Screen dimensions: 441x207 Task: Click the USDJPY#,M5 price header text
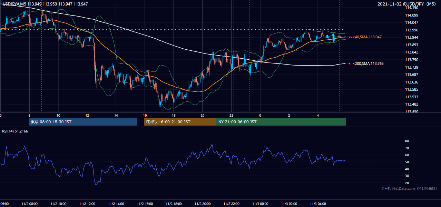tap(45, 4)
